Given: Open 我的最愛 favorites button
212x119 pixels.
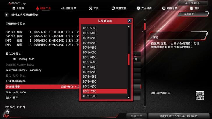Looking at the screenshot, I should (192, 14).
